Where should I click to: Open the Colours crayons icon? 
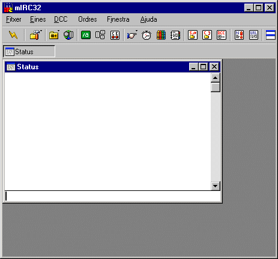[161, 35]
